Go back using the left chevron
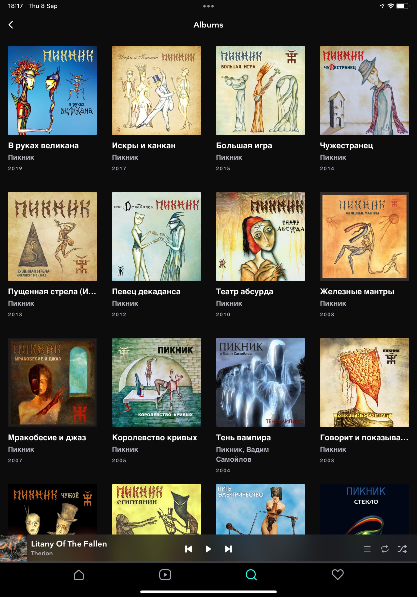 tap(11, 25)
